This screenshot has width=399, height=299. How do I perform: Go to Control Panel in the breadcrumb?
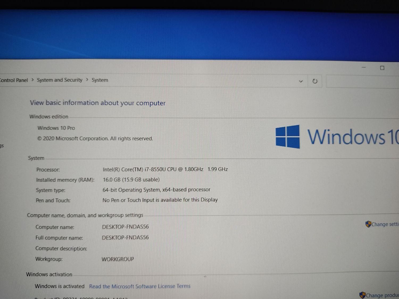(x=14, y=80)
